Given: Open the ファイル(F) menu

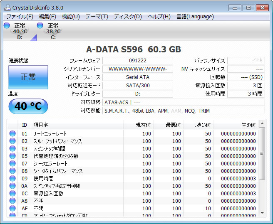Looking at the screenshot, I should (x=20, y=17).
